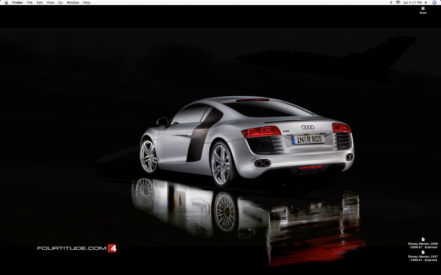This screenshot has width=441, height=275.
Task: Select the Enzo drive icon
Action: (x=423, y=9)
